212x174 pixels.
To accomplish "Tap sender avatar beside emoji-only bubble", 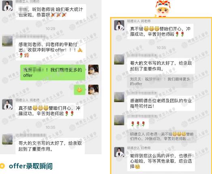I will 93,90.
